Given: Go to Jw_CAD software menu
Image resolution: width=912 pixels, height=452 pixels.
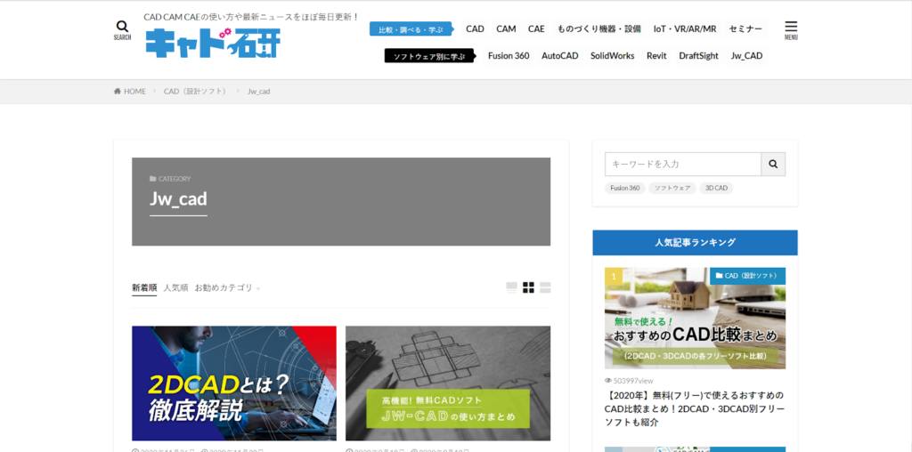Looking at the screenshot, I should (x=747, y=56).
